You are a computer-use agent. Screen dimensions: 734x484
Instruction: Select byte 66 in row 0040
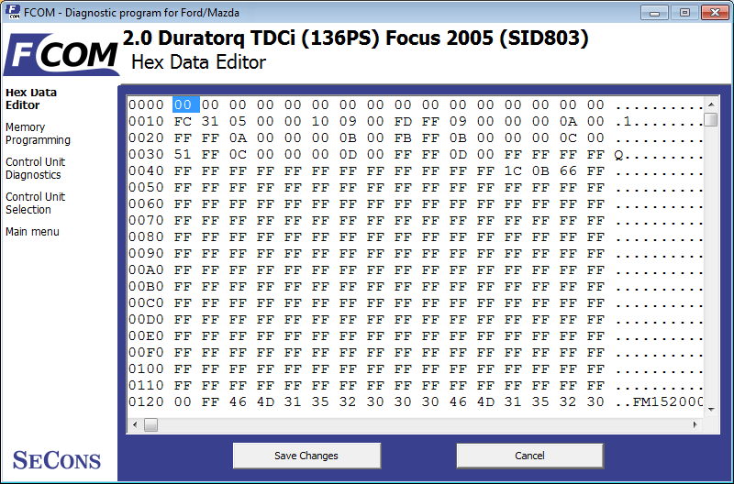(568, 171)
